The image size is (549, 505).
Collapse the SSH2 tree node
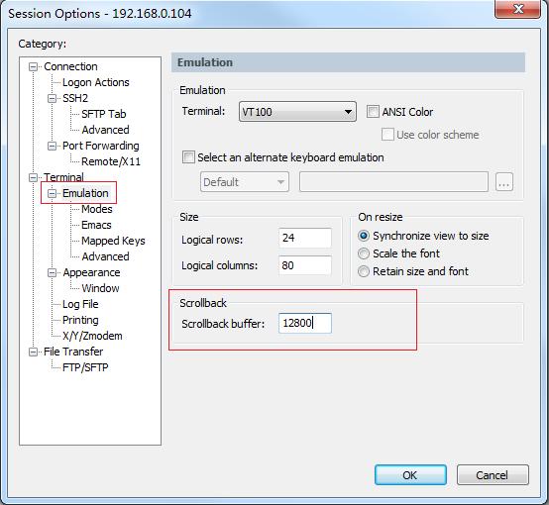pos(52,99)
